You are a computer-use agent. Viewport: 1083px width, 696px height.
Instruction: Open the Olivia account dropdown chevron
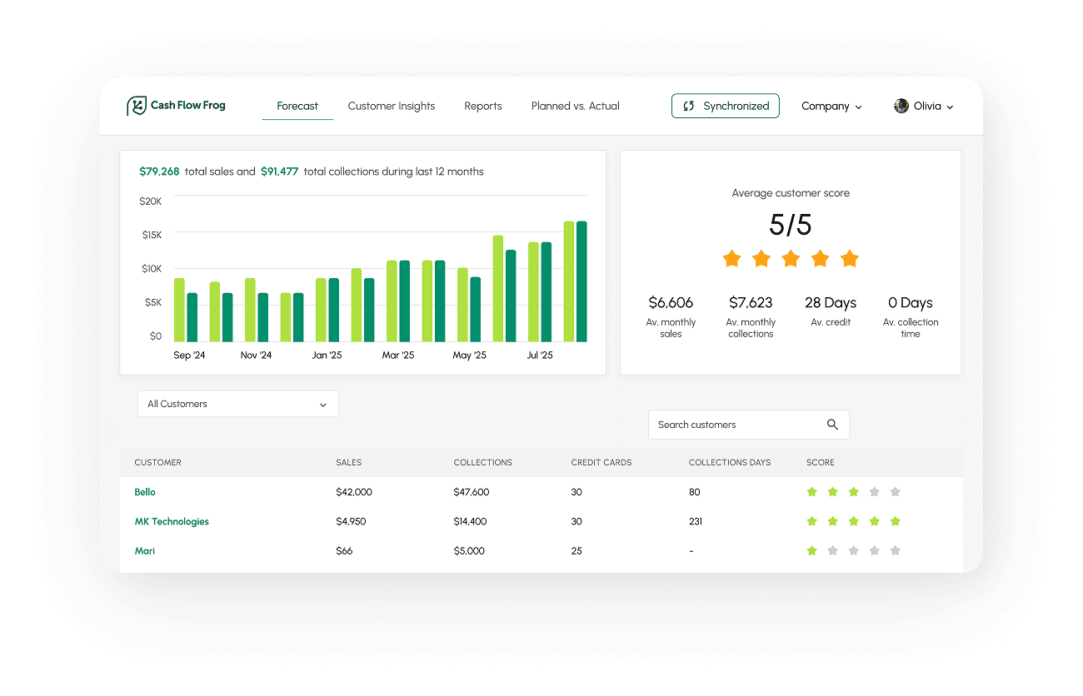[950, 107]
